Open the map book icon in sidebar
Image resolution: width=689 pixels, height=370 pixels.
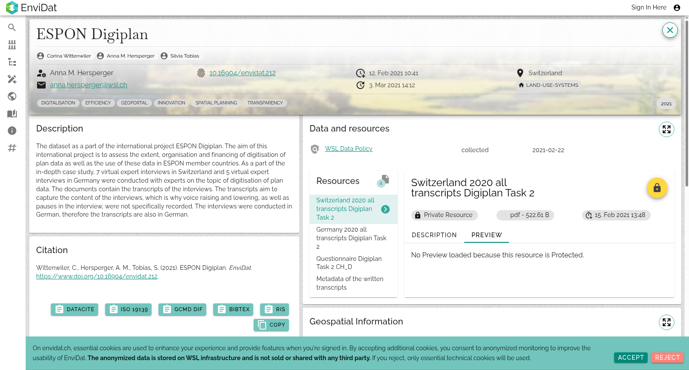[x=12, y=113]
